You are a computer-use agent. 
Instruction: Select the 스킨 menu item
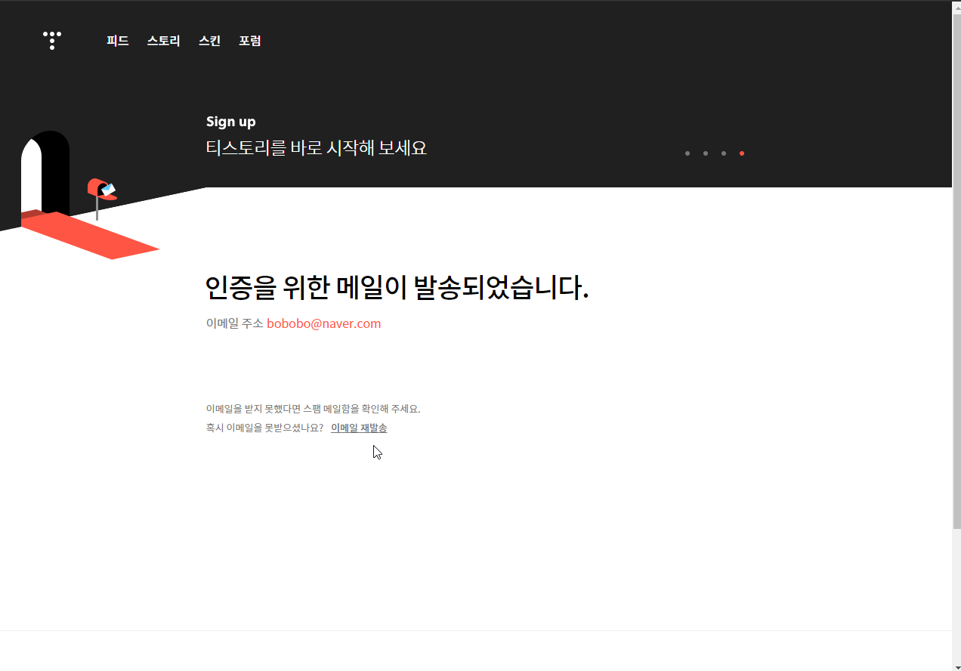[x=210, y=42]
